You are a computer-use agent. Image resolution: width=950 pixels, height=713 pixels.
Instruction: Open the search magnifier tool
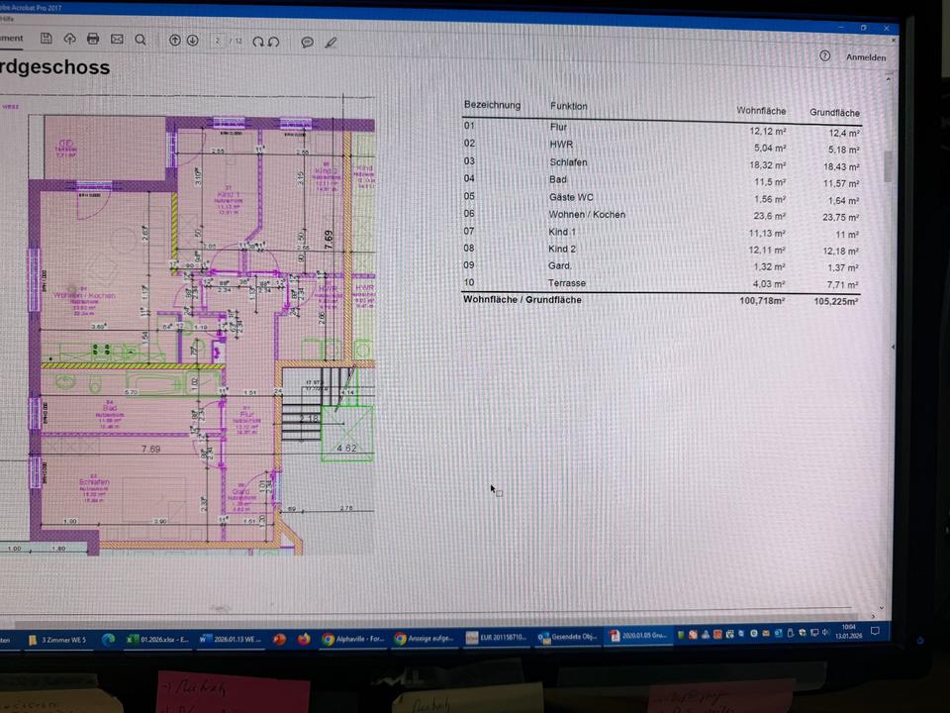(x=141, y=40)
